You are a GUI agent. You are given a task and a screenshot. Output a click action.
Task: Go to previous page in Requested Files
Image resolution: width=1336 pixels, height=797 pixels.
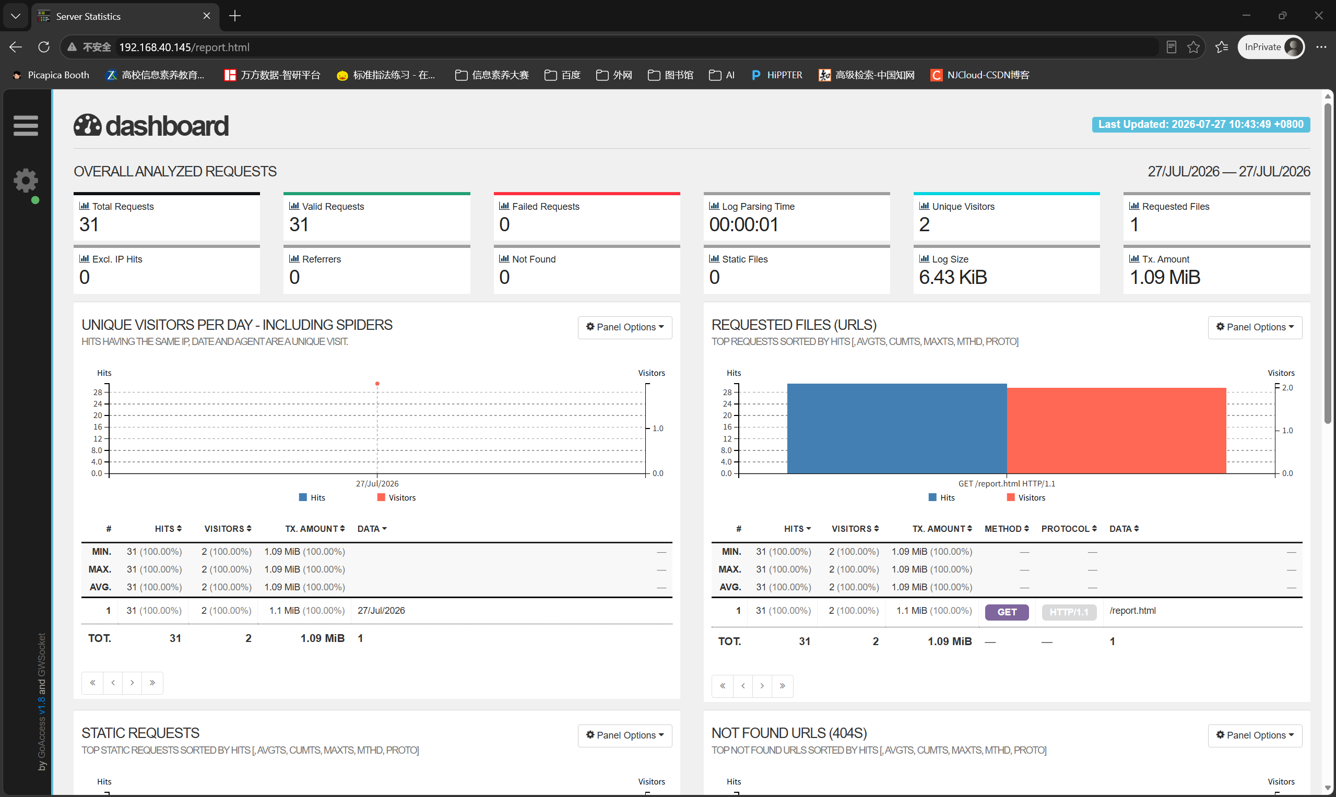tap(743, 686)
